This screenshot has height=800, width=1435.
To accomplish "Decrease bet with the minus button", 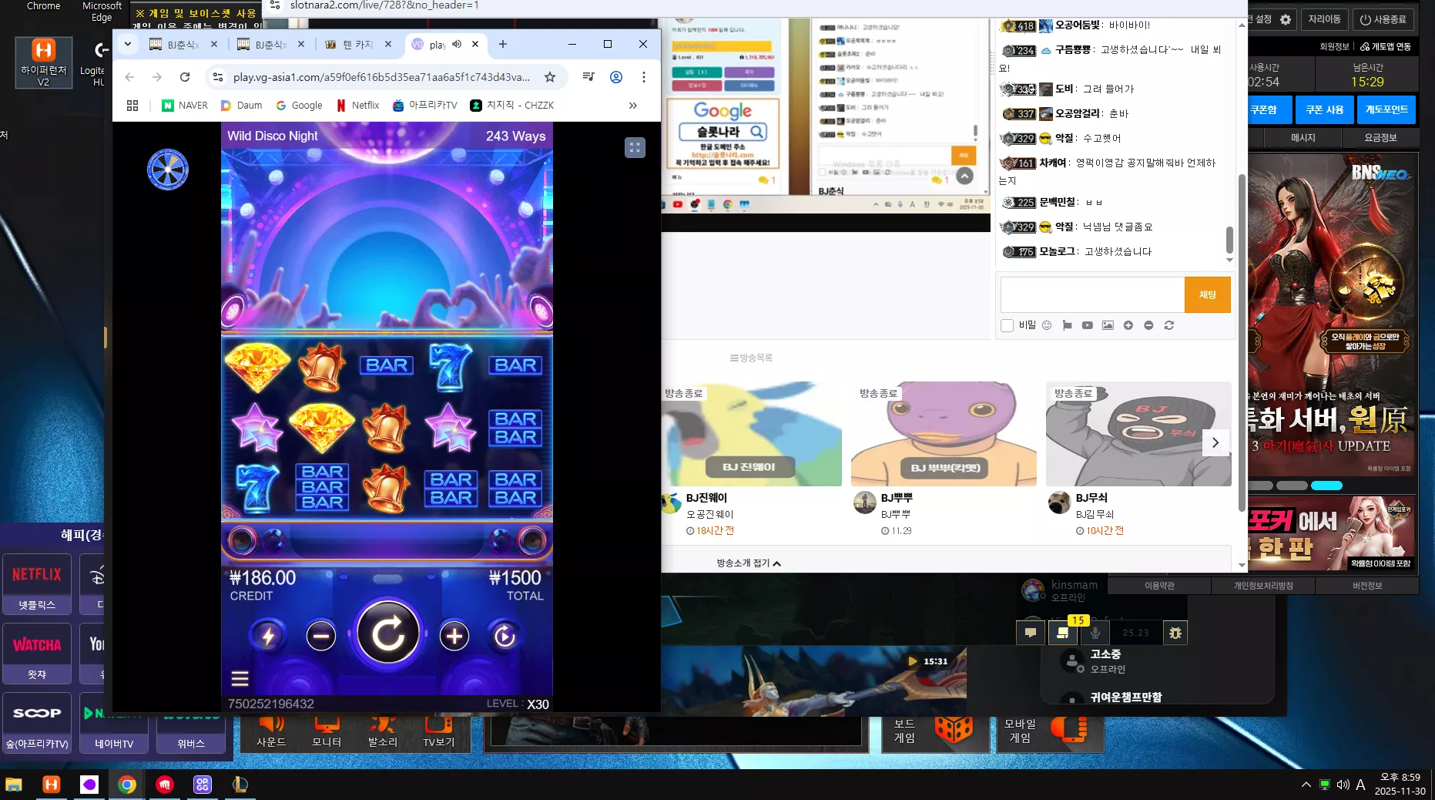I will tap(321, 636).
